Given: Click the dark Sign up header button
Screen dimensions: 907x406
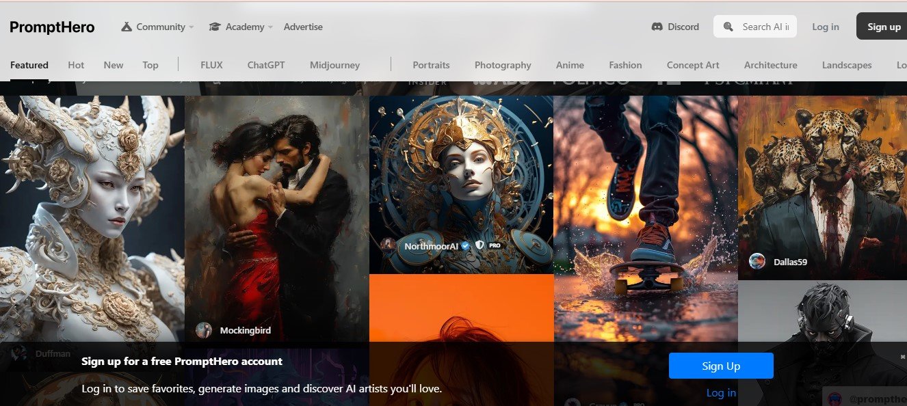Looking at the screenshot, I should click(x=884, y=27).
